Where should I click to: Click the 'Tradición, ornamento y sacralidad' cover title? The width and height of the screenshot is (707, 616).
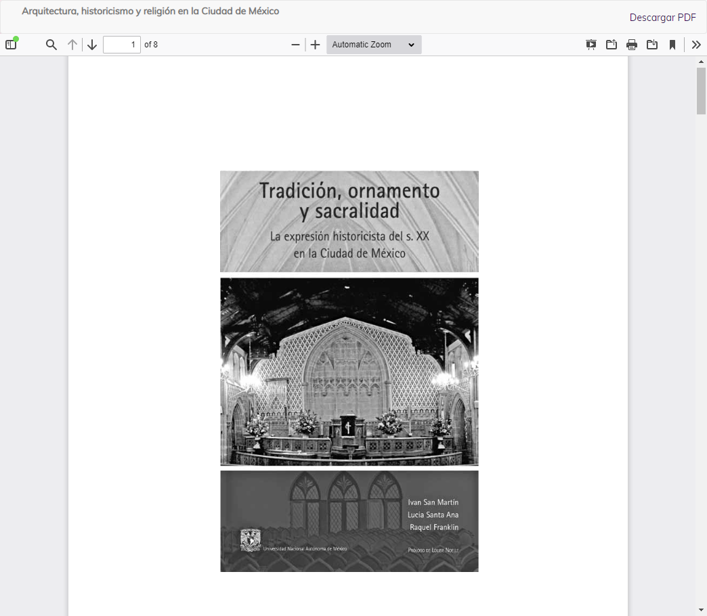click(x=349, y=201)
